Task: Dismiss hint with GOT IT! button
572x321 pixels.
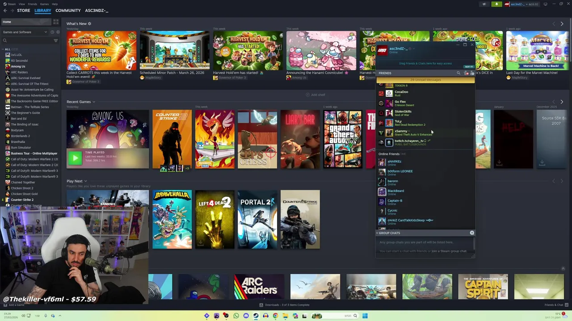Action: 469,67
